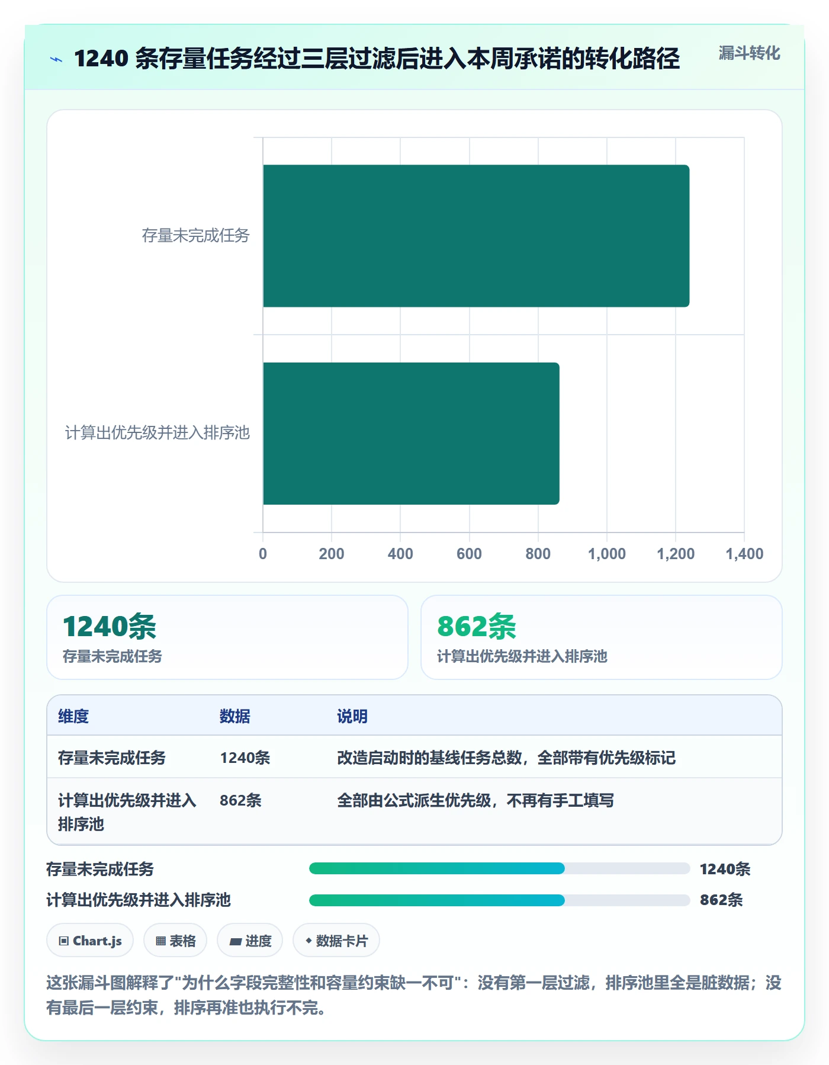Click the footer paragraph starting 这张漏斗图解释了
Viewport: 829px width, 1065px height.
tap(414, 995)
